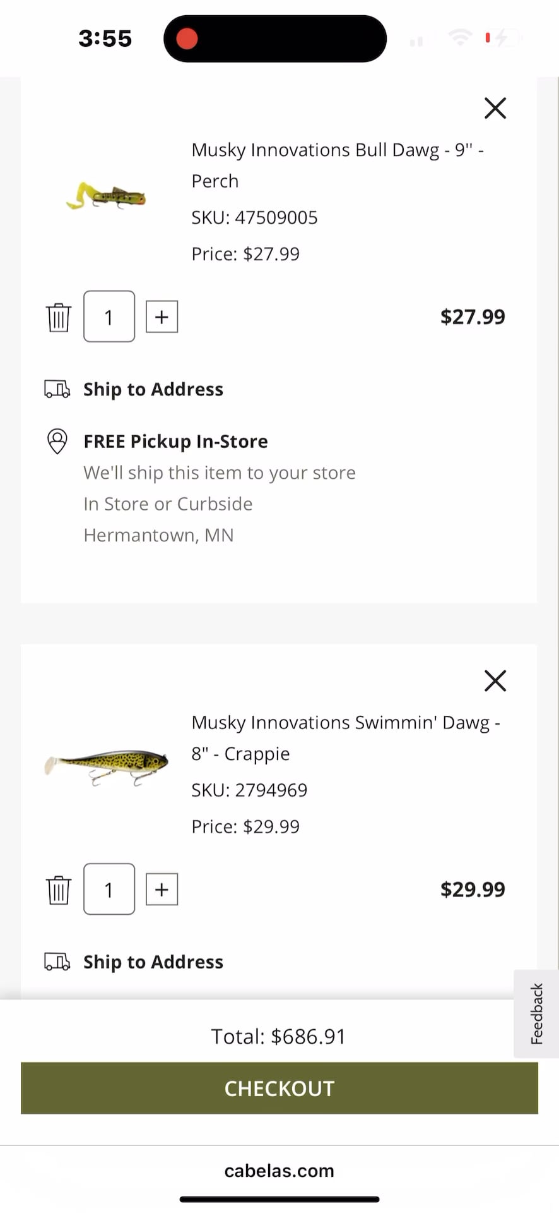Remove Bull Dawg item with X icon

pos(495,108)
